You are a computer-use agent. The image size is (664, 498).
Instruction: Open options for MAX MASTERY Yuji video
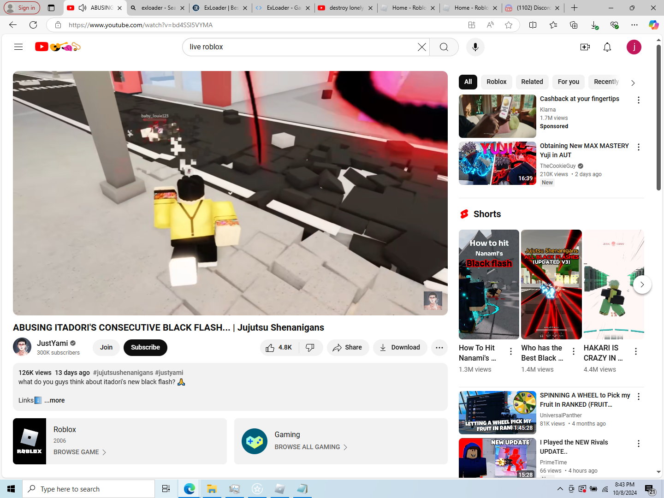[638, 147]
